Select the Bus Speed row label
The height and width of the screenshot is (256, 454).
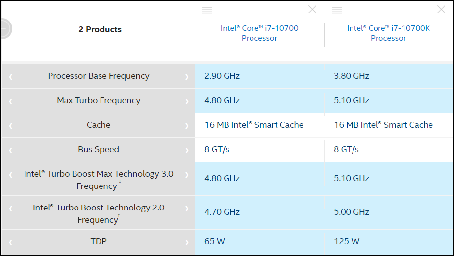pos(99,149)
